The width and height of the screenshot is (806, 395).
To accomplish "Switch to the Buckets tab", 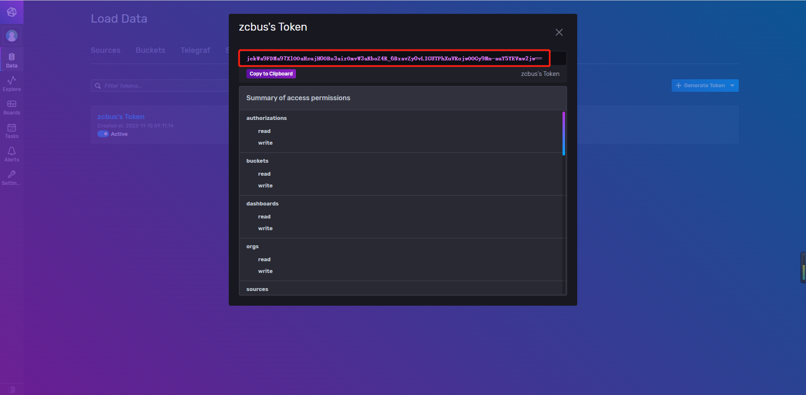I will 150,50.
